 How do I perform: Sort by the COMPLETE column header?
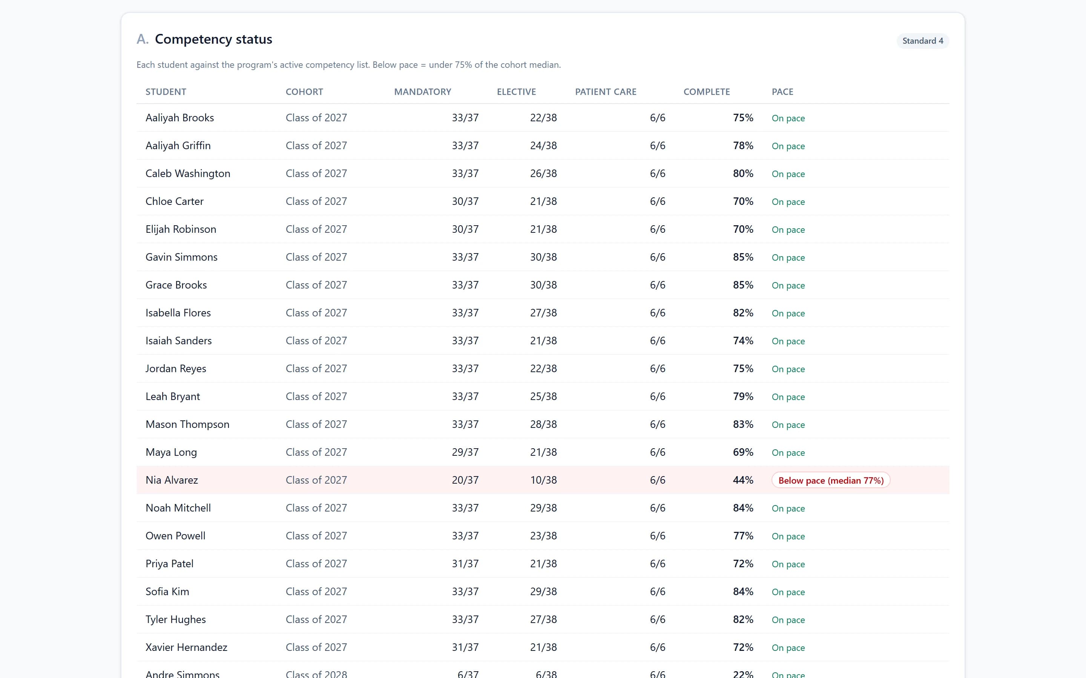click(706, 92)
